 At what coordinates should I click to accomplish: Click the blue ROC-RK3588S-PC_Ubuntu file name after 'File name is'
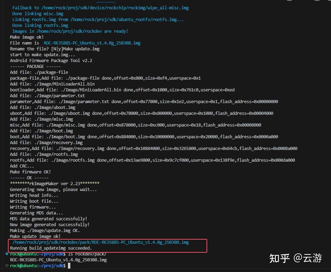92,43
